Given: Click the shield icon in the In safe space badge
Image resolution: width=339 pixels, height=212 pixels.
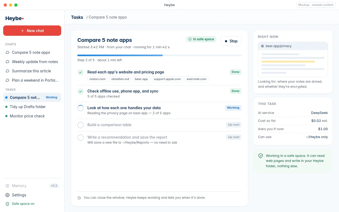Looking at the screenshot, I should pyautogui.click(x=190, y=39).
